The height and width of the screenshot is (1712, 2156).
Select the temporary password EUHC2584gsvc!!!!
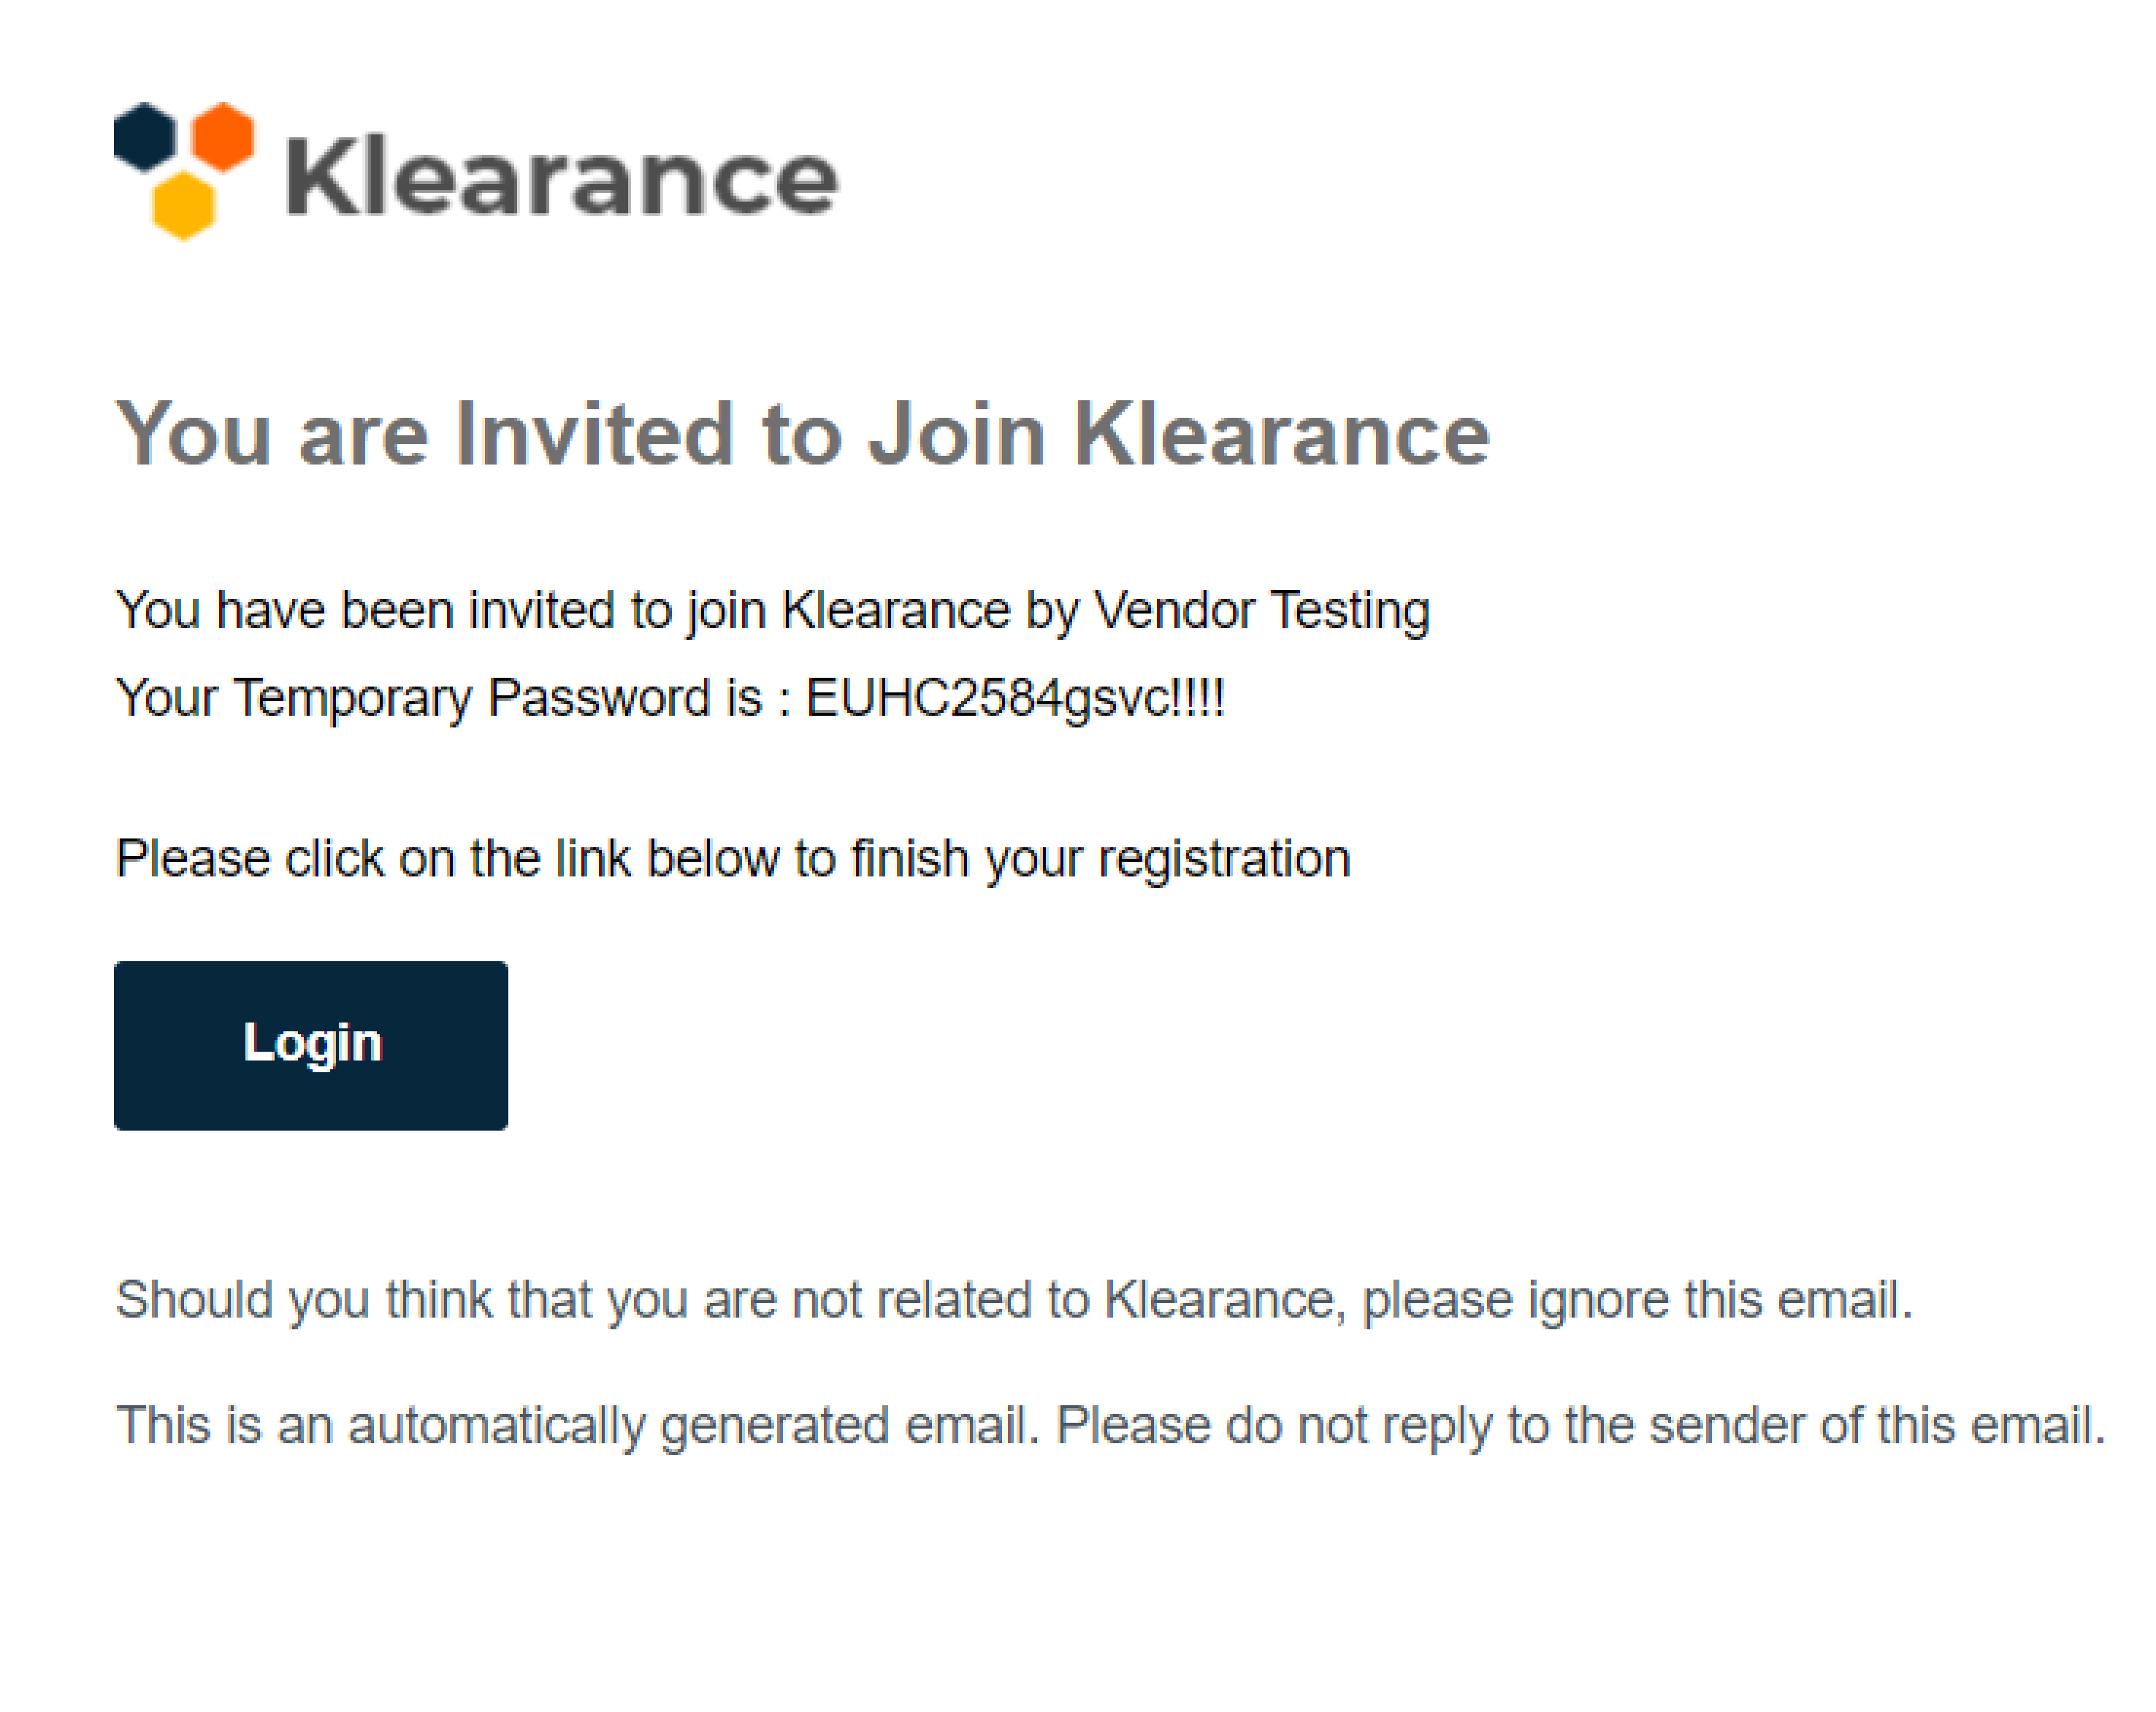pyautogui.click(x=1015, y=697)
